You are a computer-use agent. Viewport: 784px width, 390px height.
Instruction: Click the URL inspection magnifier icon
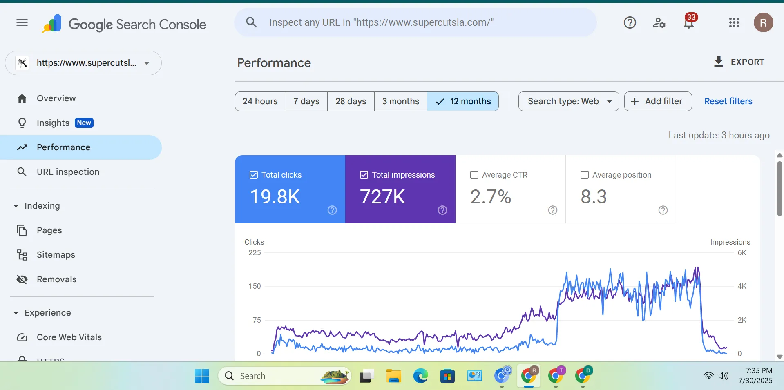(22, 172)
